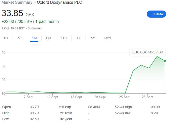Click the +22.60 (200.89%) change text
The width and height of the screenshot is (177, 124).
tap(18, 21)
